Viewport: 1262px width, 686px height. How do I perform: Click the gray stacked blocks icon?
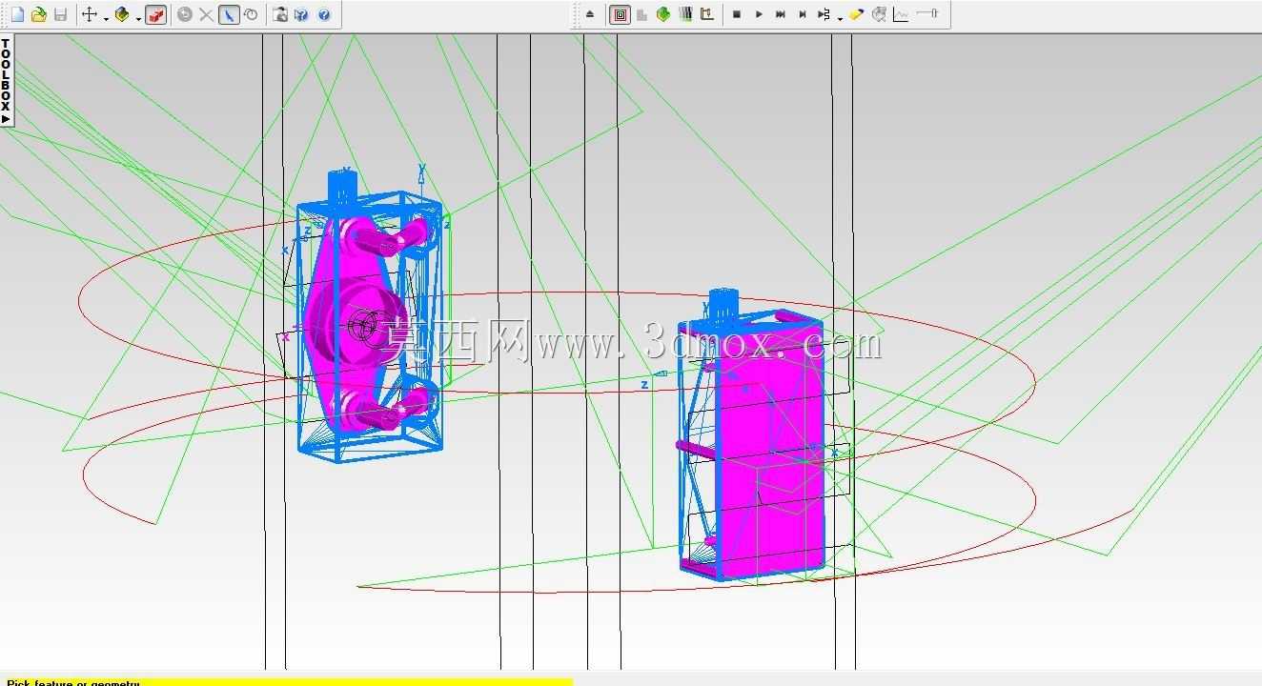(641, 14)
